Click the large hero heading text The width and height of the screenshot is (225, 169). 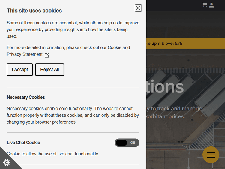tap(165, 87)
